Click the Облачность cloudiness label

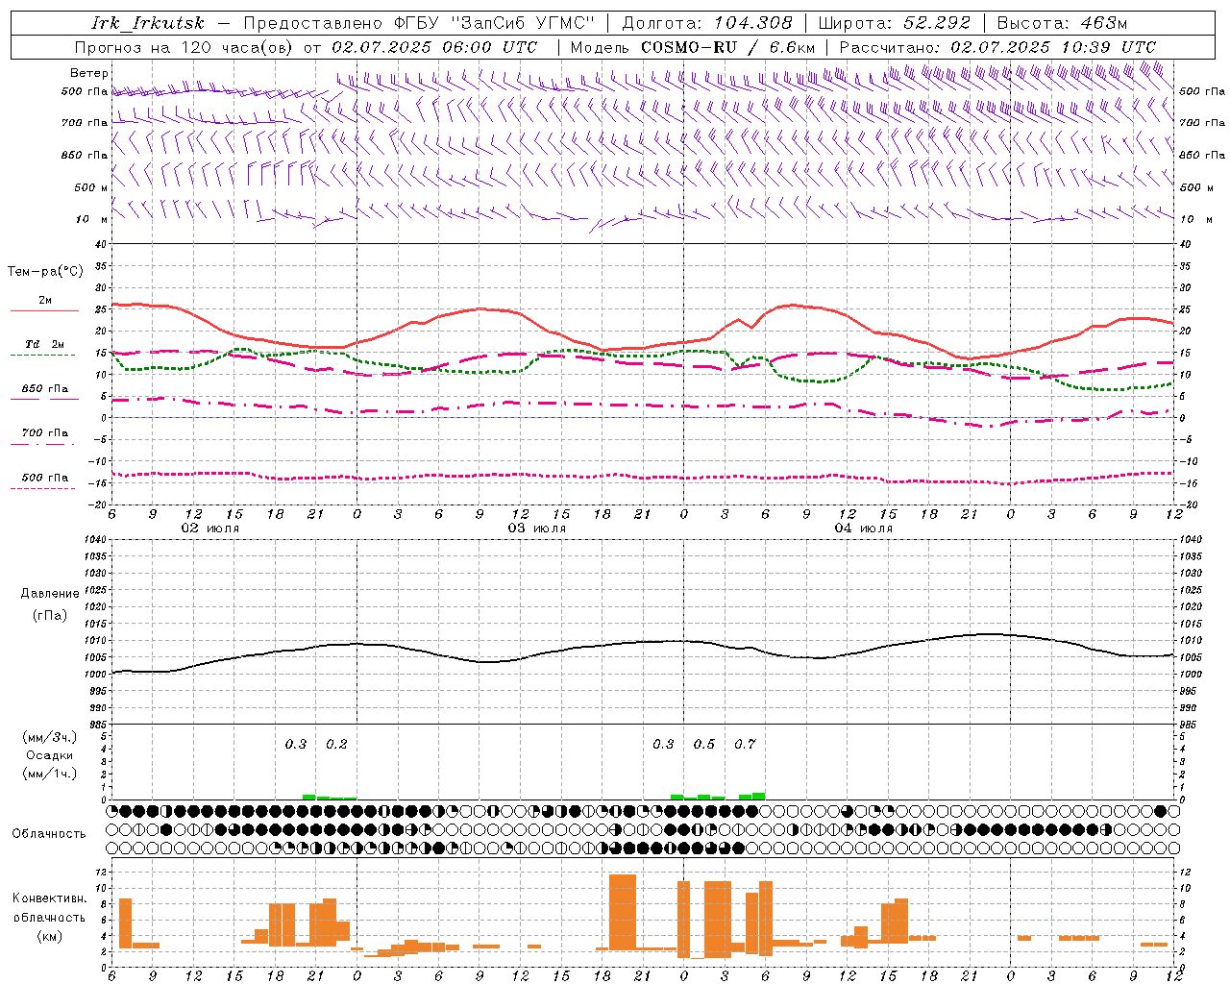point(49,833)
